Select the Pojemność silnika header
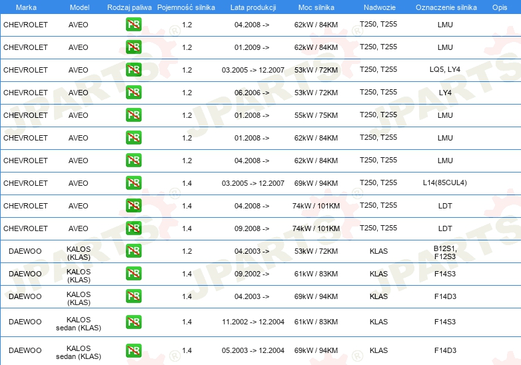Viewport: 521px width, 365px height. click(x=186, y=7)
